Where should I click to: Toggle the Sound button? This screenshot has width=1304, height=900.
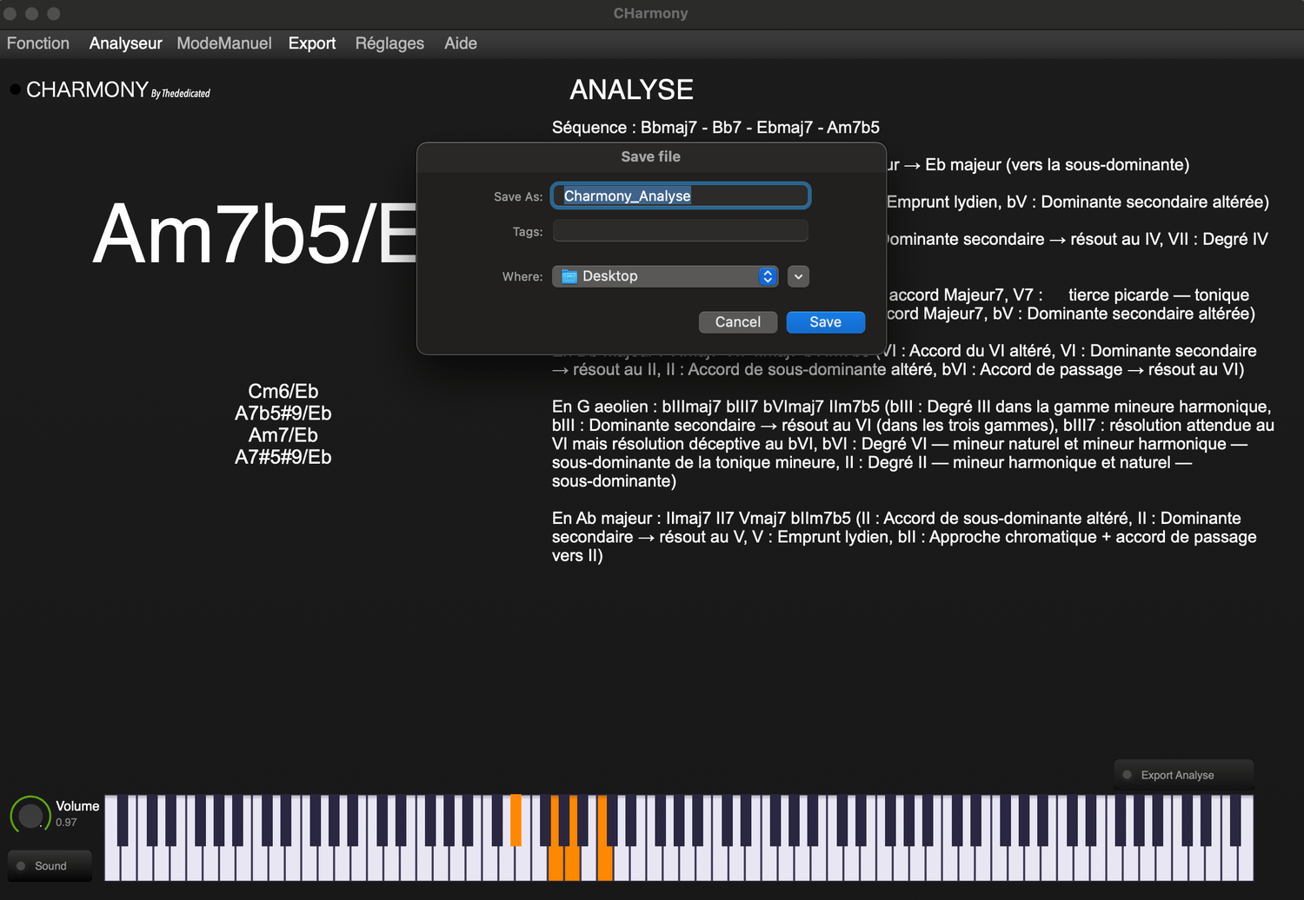click(50, 866)
